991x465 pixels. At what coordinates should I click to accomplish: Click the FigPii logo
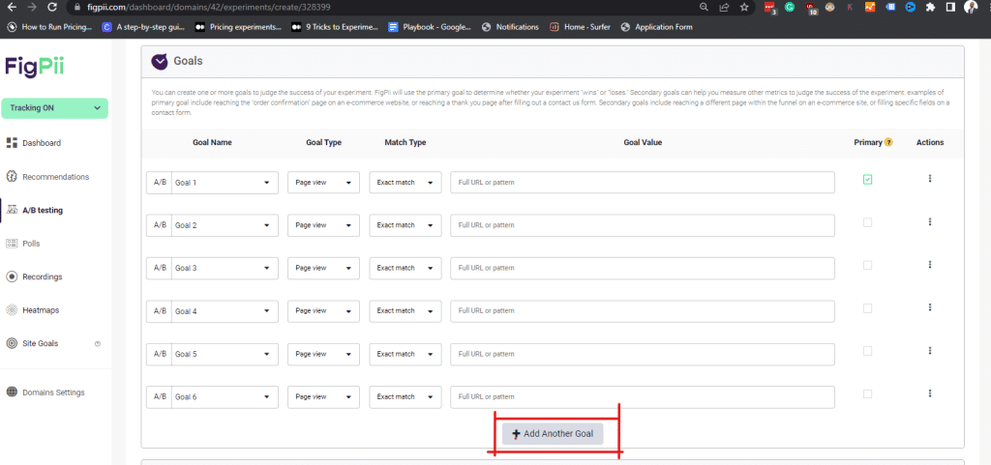tap(35, 67)
